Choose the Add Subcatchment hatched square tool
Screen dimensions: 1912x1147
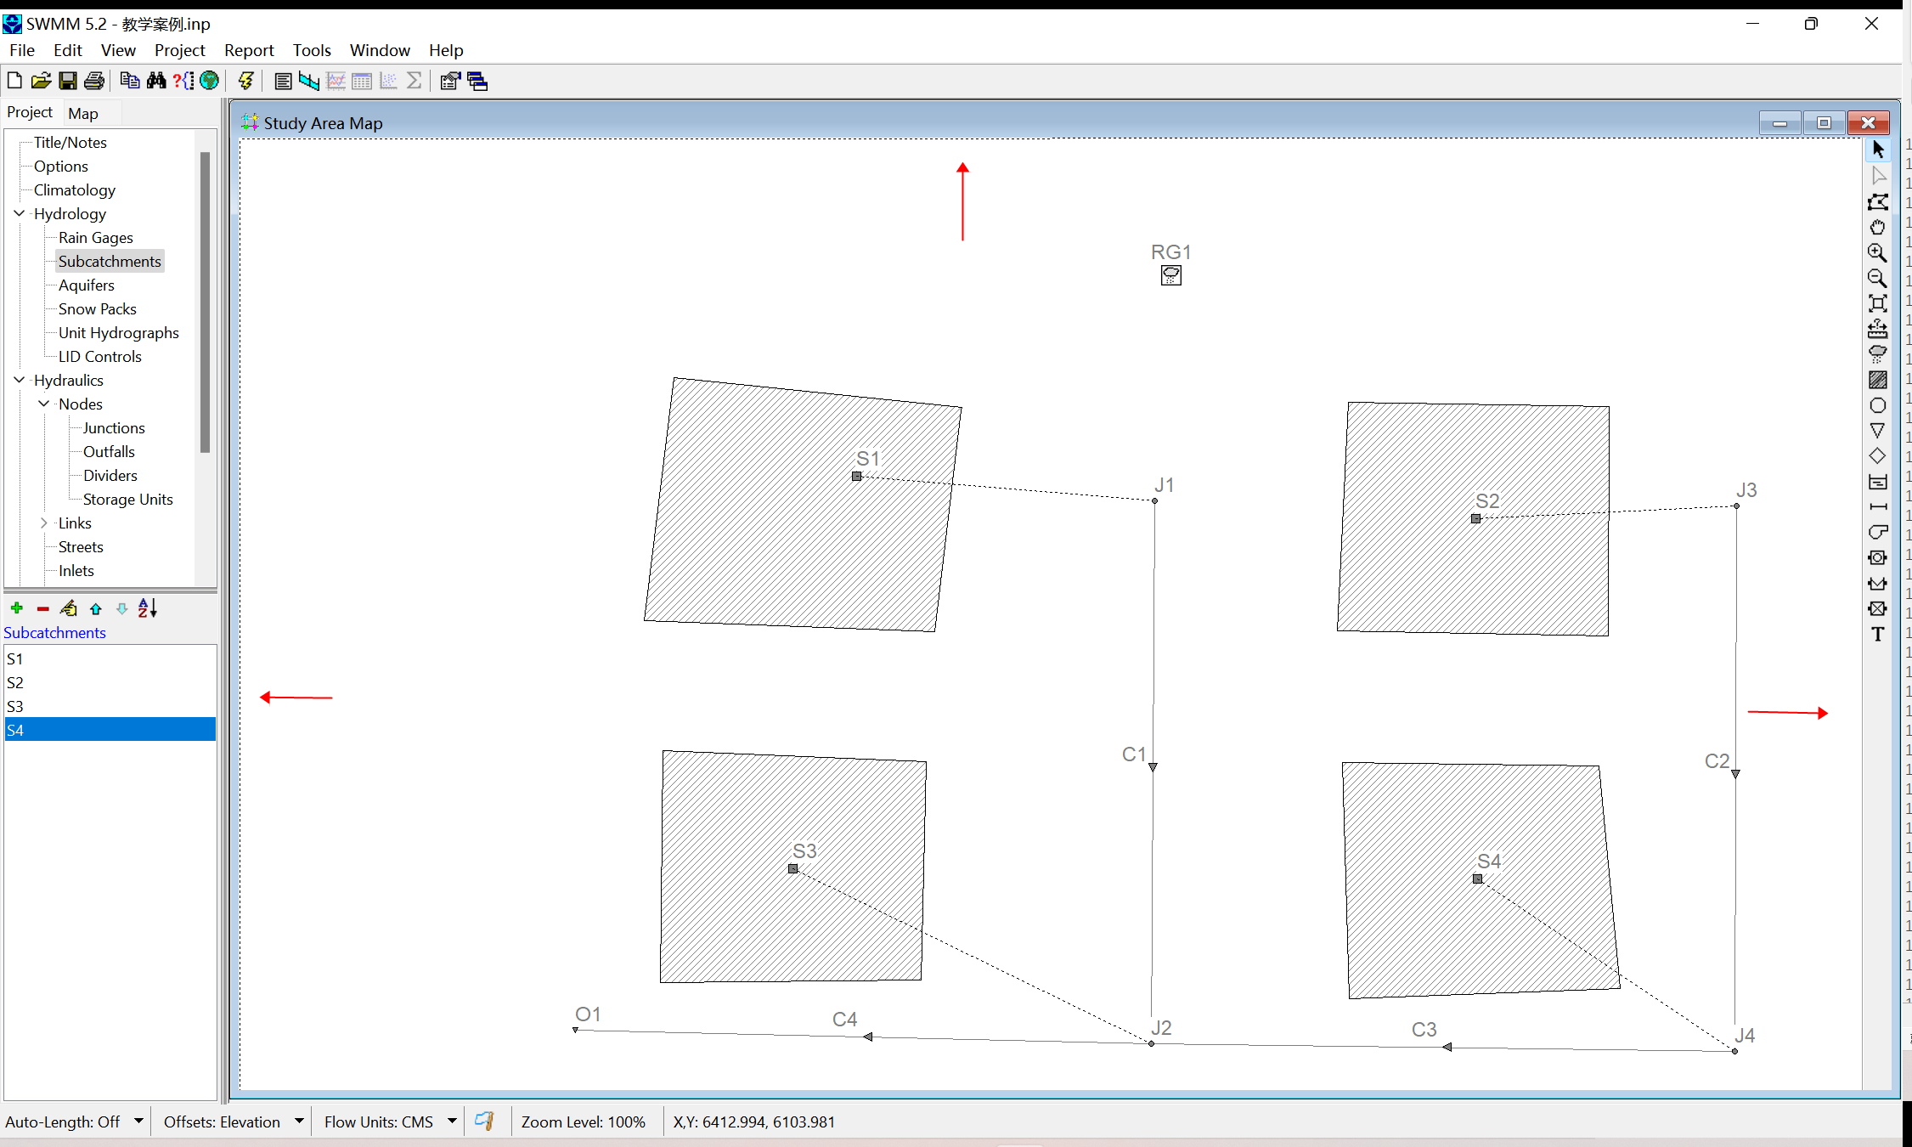[x=1877, y=380]
